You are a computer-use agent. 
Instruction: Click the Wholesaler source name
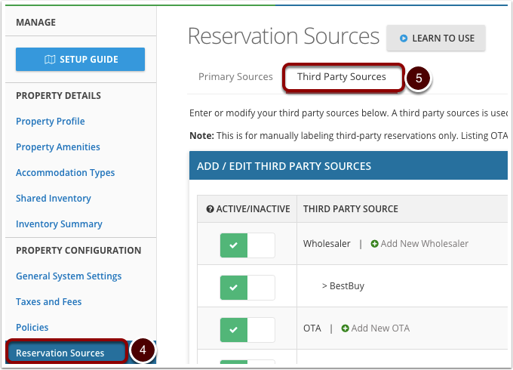pyautogui.click(x=327, y=244)
